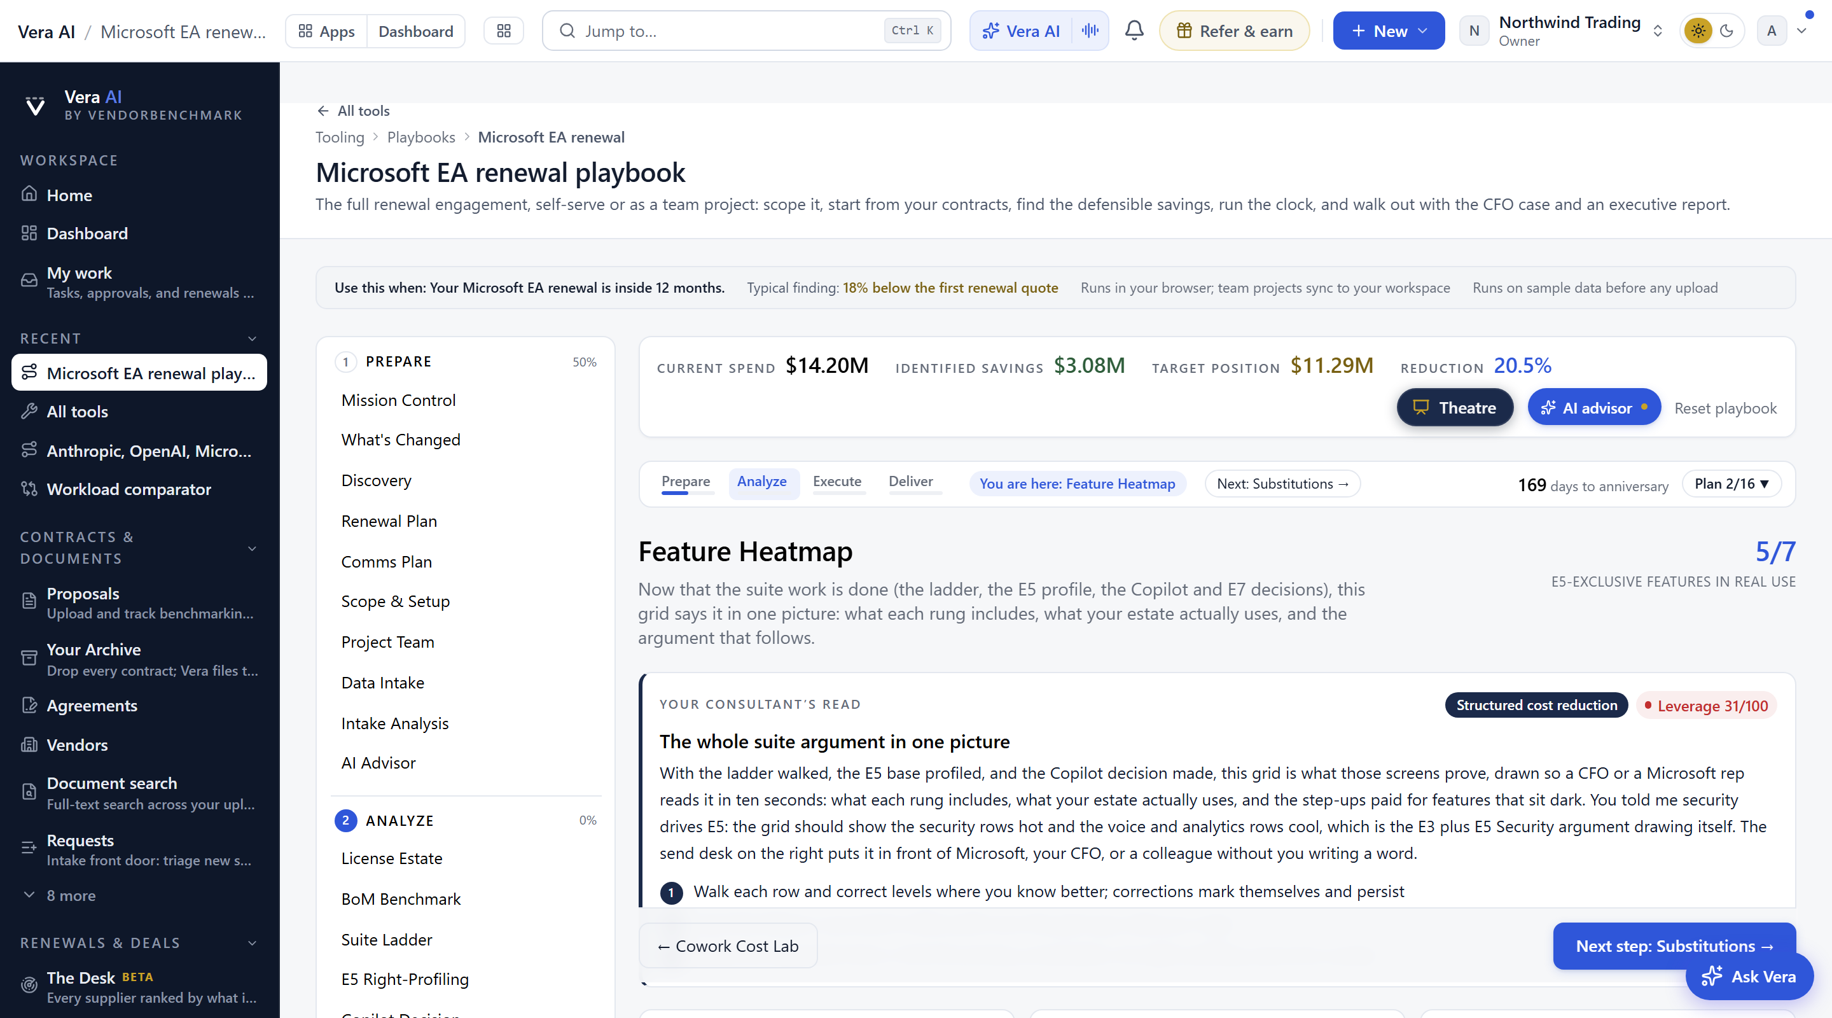Click the Vera AI voice waveform icon
This screenshot has height=1018, width=1832.
pyautogui.click(x=1090, y=31)
